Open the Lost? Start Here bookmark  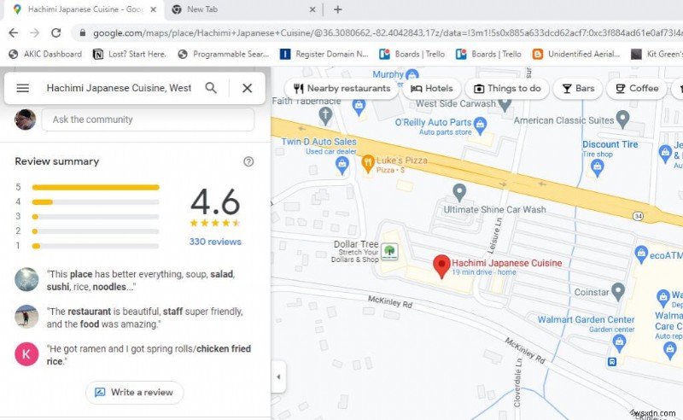[x=130, y=54]
